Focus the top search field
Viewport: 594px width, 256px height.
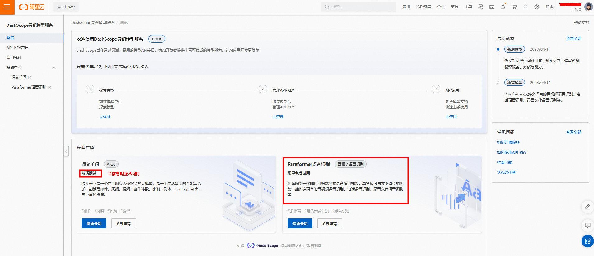pos(358,7)
